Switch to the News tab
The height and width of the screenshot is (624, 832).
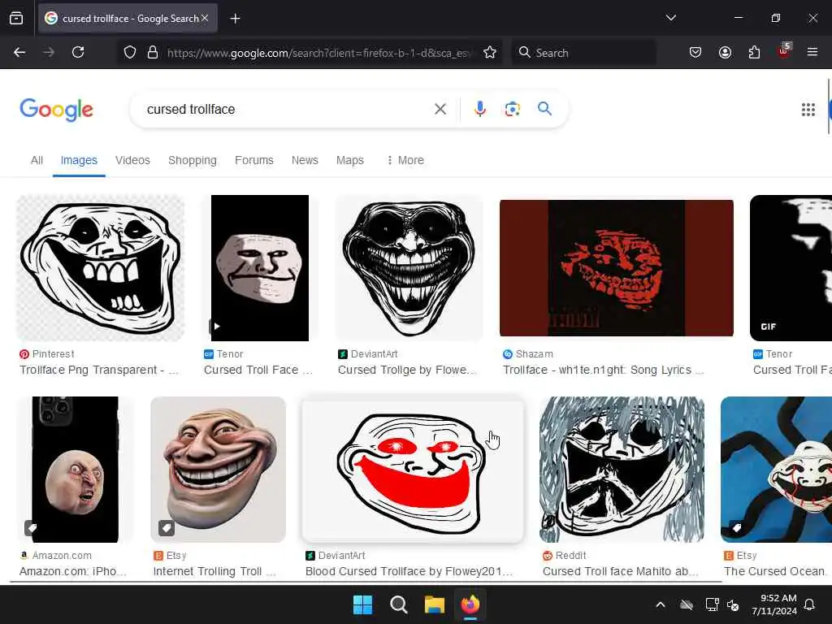pyautogui.click(x=305, y=160)
